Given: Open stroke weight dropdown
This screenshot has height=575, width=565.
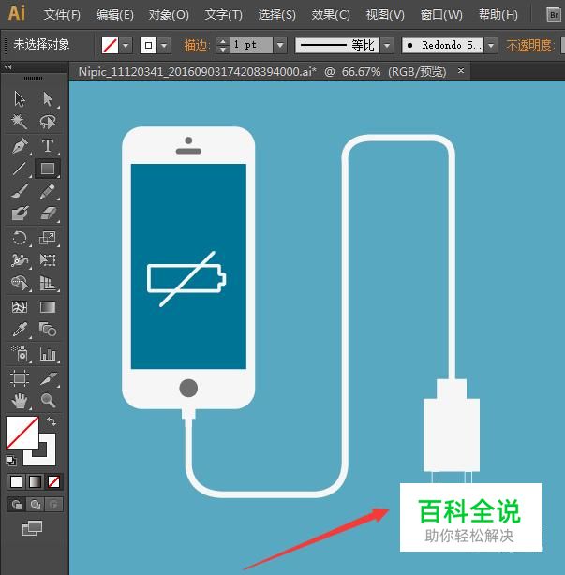Looking at the screenshot, I should pyautogui.click(x=280, y=46).
